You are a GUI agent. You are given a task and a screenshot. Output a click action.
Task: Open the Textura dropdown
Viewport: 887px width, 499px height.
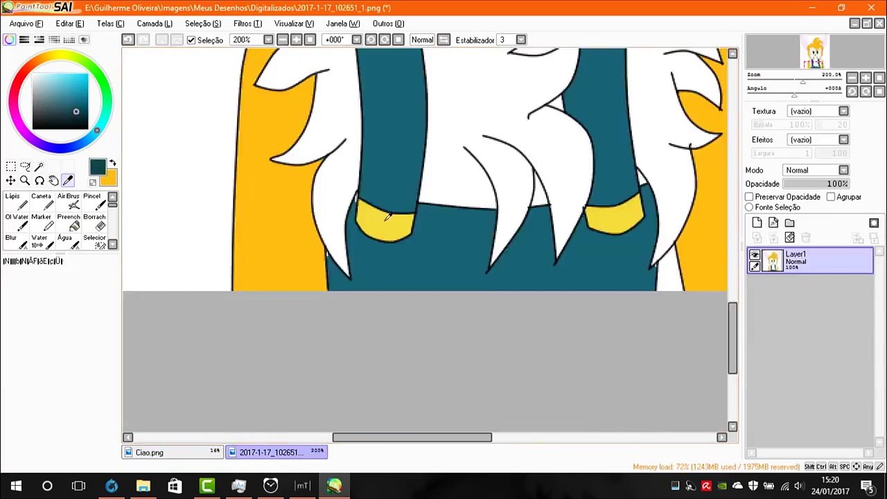843,111
